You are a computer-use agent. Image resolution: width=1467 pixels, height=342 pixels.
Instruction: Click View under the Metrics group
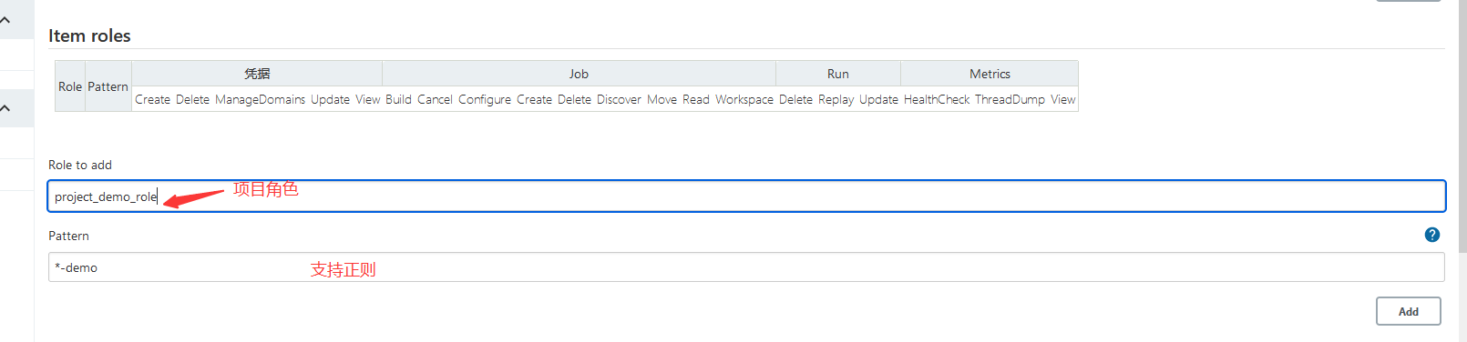point(1062,99)
